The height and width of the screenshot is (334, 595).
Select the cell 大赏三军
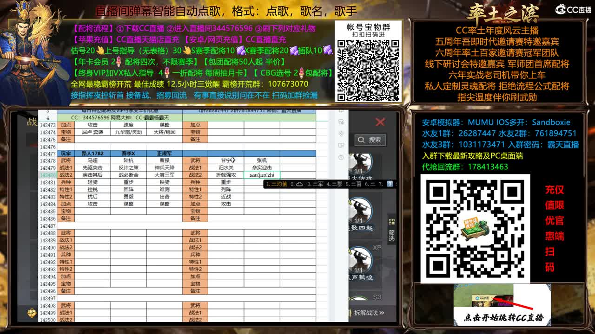[165, 175]
